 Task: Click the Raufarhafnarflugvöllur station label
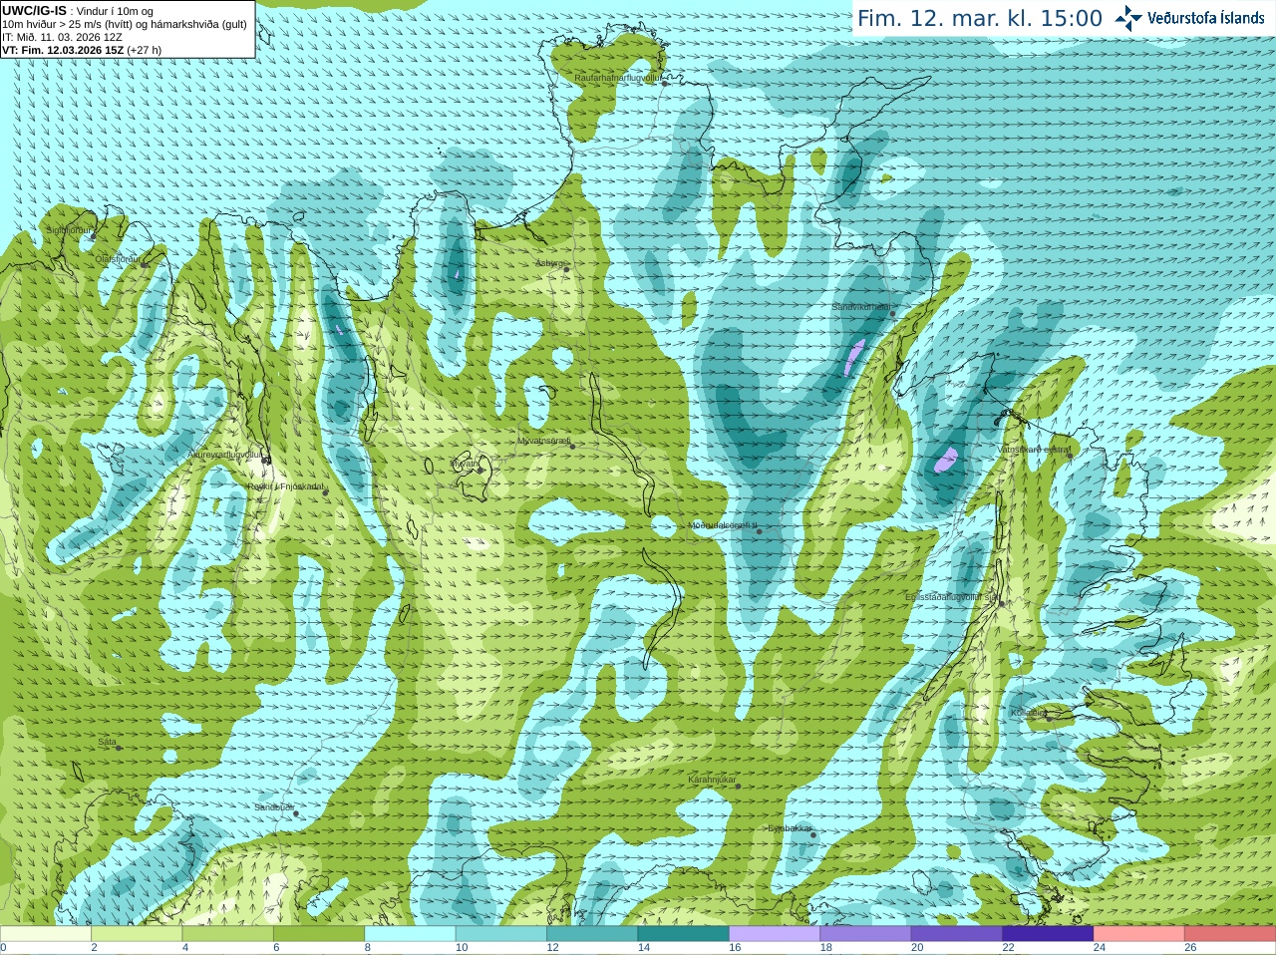[618, 77]
